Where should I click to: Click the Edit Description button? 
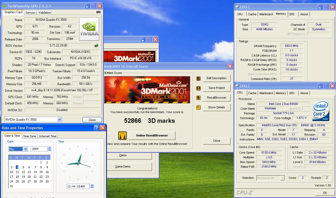point(216,78)
